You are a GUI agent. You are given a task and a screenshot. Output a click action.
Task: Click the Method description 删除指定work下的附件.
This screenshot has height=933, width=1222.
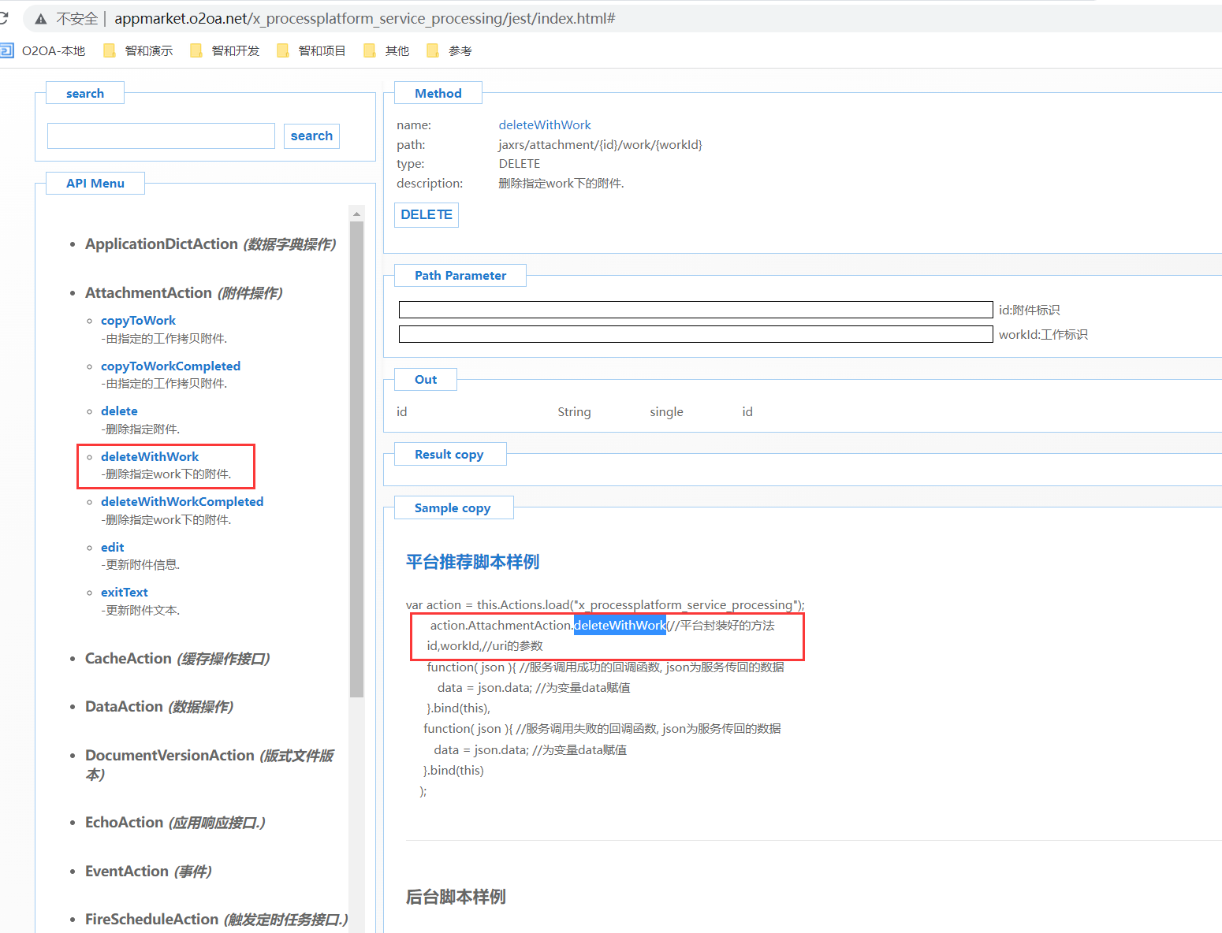click(561, 184)
